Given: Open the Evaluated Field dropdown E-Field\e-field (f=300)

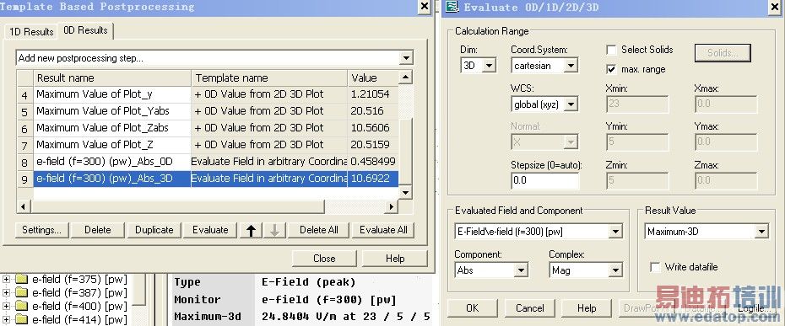Looking at the screenshot, I should pyautogui.click(x=615, y=232).
